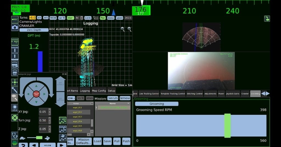Click the Zero Depth button
281x147 pixels.
(34, 30)
